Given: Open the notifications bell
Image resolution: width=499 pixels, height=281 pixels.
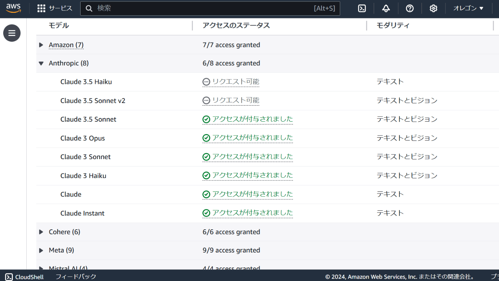Looking at the screenshot, I should click(386, 8).
